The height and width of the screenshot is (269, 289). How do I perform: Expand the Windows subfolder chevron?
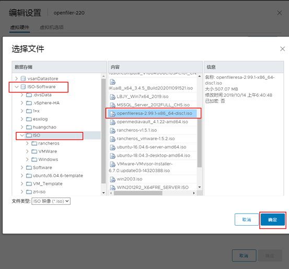point(27,159)
